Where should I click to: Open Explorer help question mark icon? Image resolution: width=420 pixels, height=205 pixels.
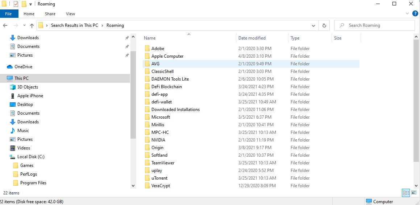point(415,14)
